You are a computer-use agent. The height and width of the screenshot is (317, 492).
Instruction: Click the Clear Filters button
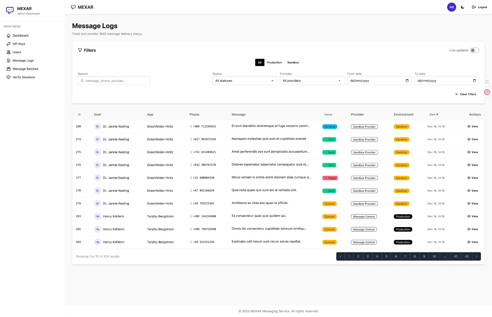click(466, 94)
